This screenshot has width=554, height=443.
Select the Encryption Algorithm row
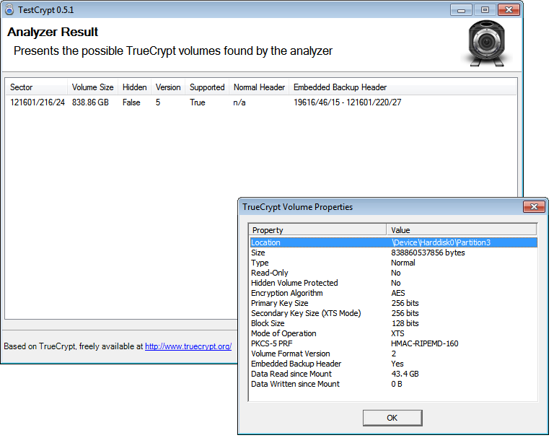coord(393,293)
